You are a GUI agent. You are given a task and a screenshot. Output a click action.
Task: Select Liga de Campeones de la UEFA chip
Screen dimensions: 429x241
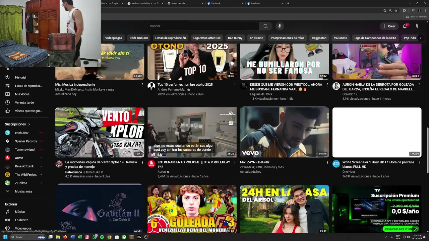pos(375,38)
